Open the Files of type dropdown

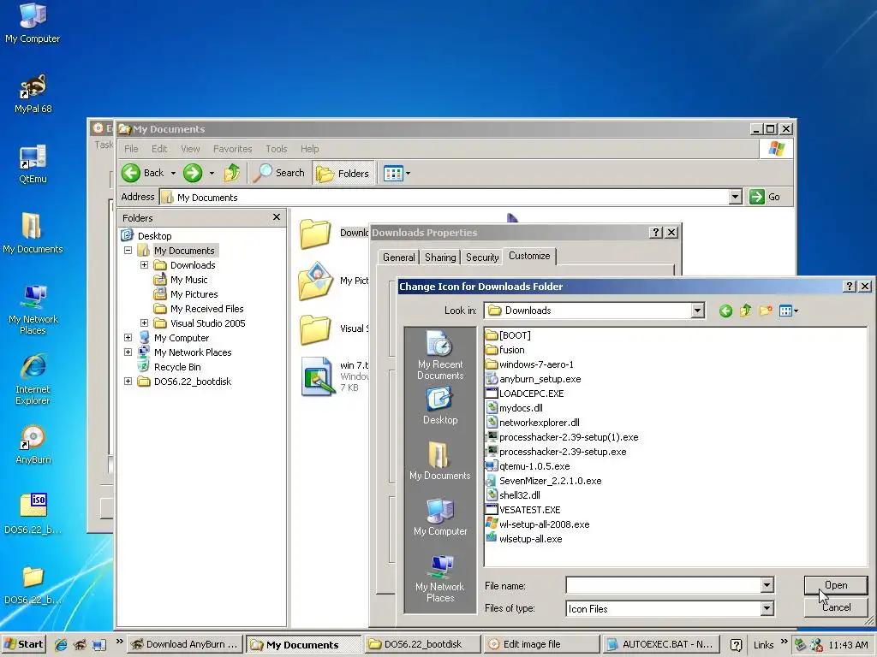pos(767,608)
